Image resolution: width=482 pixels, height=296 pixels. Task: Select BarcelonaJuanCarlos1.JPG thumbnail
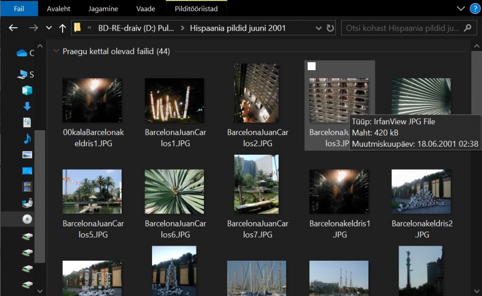[174, 100]
